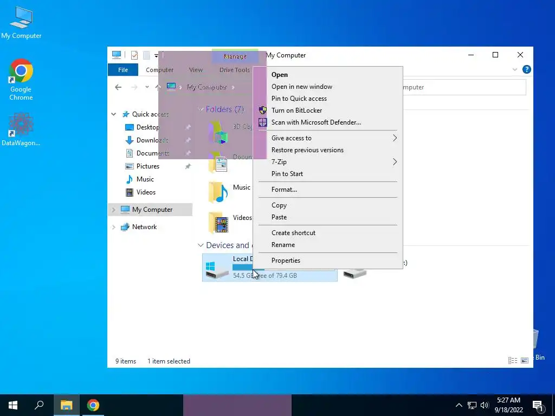Open Pictures in the sidebar
This screenshot has height=416, width=555.
[x=147, y=166]
